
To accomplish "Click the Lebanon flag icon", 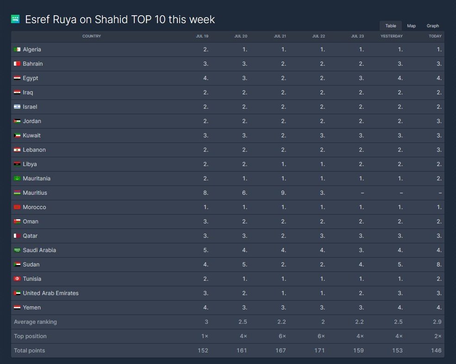I will pos(17,150).
